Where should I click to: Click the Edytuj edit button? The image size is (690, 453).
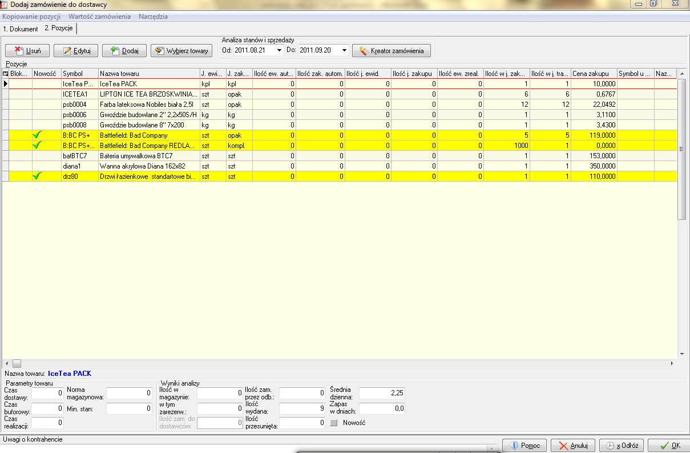click(x=76, y=51)
